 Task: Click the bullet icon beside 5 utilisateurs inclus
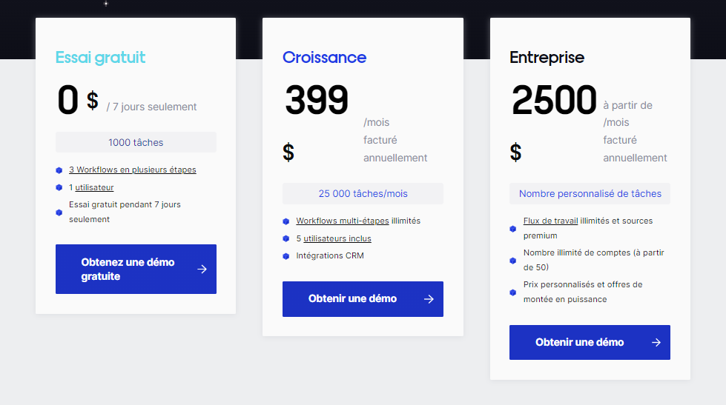click(286, 238)
